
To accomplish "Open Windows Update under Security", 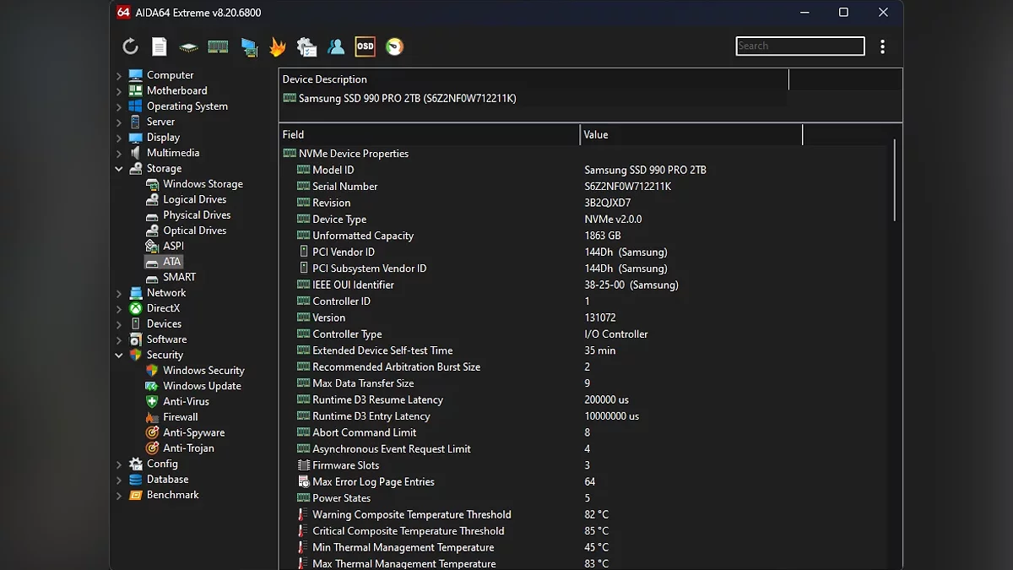I will click(202, 386).
